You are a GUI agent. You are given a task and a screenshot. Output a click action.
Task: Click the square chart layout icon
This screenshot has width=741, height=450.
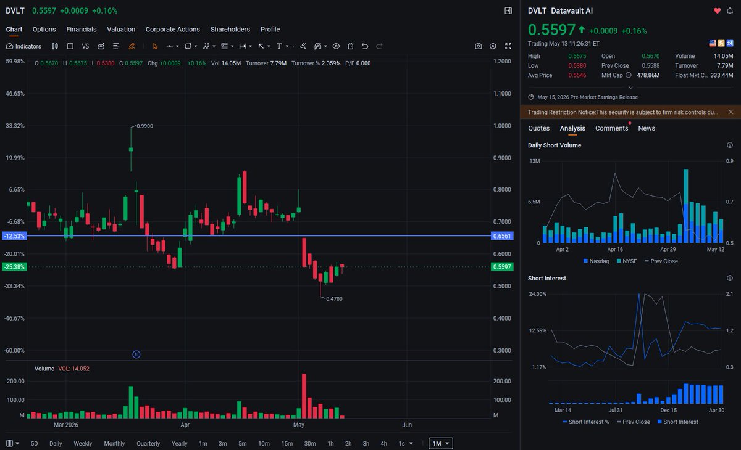(x=70, y=46)
